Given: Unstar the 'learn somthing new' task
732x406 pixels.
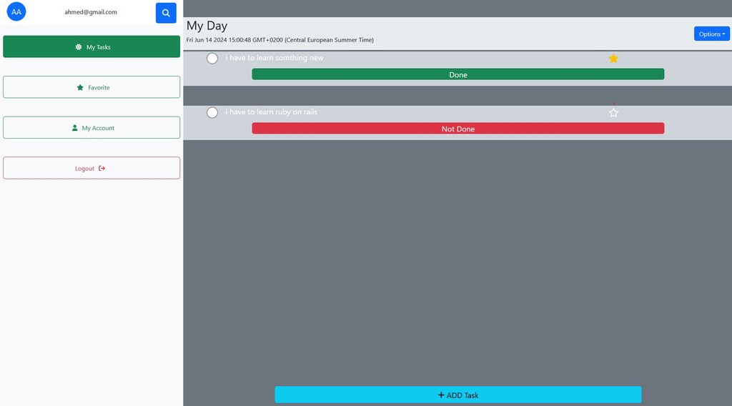Looking at the screenshot, I should coord(613,59).
